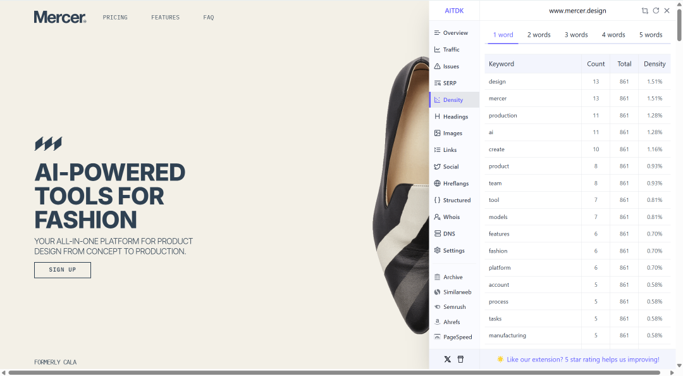This screenshot has height=376, width=683.
Task: Click the AITDK brand link
Action: [x=454, y=11]
